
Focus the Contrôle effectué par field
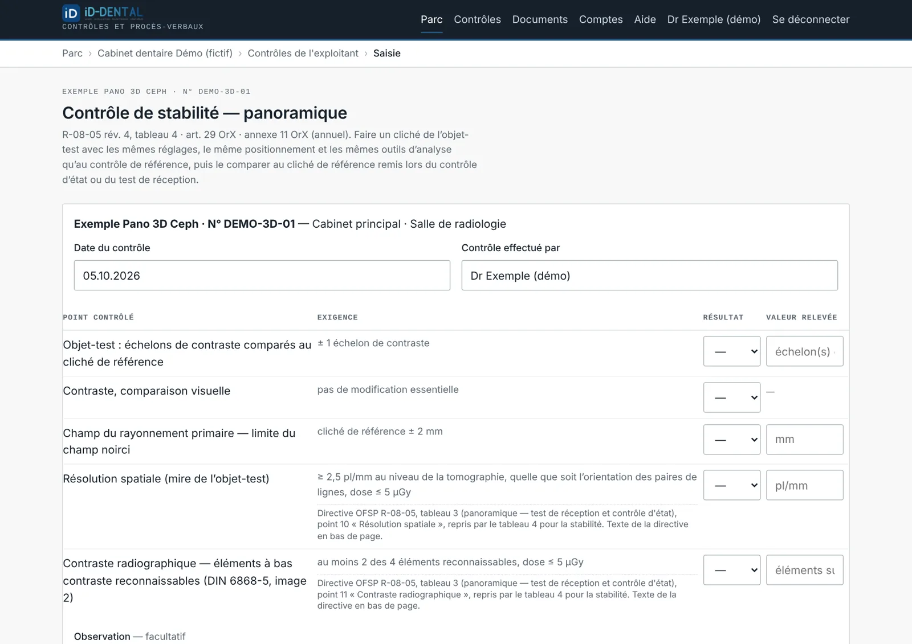(649, 276)
